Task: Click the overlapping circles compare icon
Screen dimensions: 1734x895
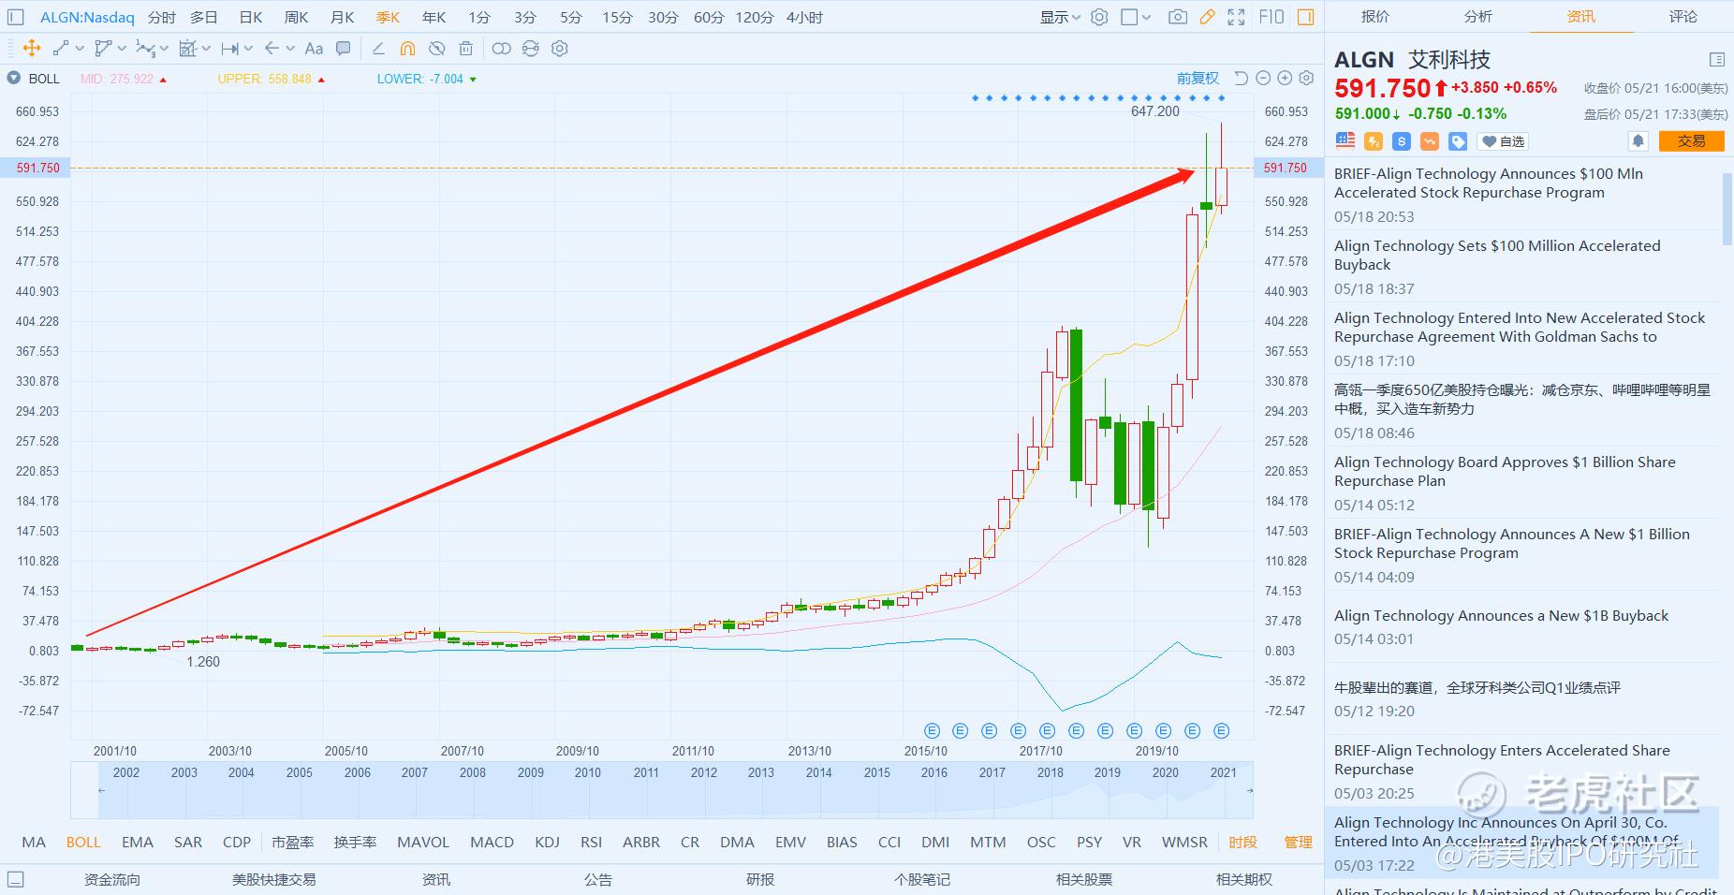Action: click(x=501, y=49)
